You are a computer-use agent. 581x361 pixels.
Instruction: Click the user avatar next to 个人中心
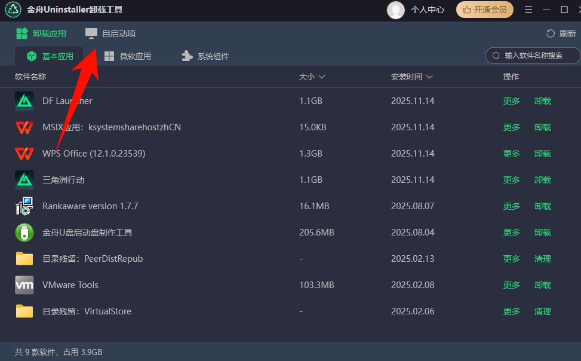pyautogui.click(x=395, y=10)
